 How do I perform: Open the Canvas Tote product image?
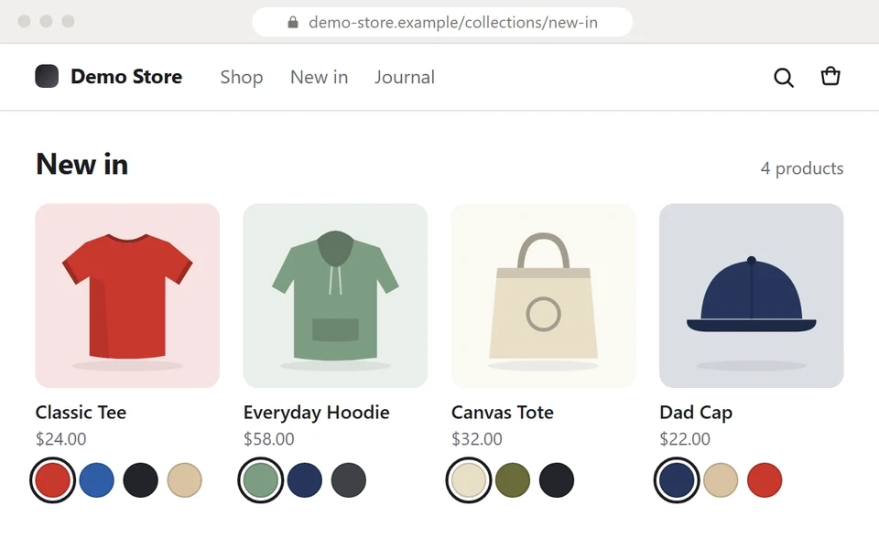click(543, 296)
